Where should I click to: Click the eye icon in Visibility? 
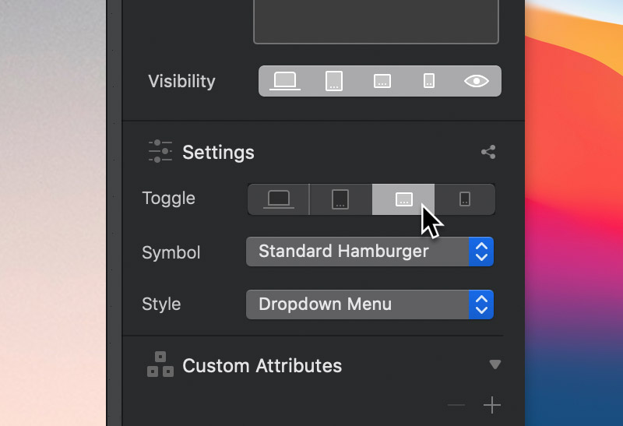click(477, 81)
